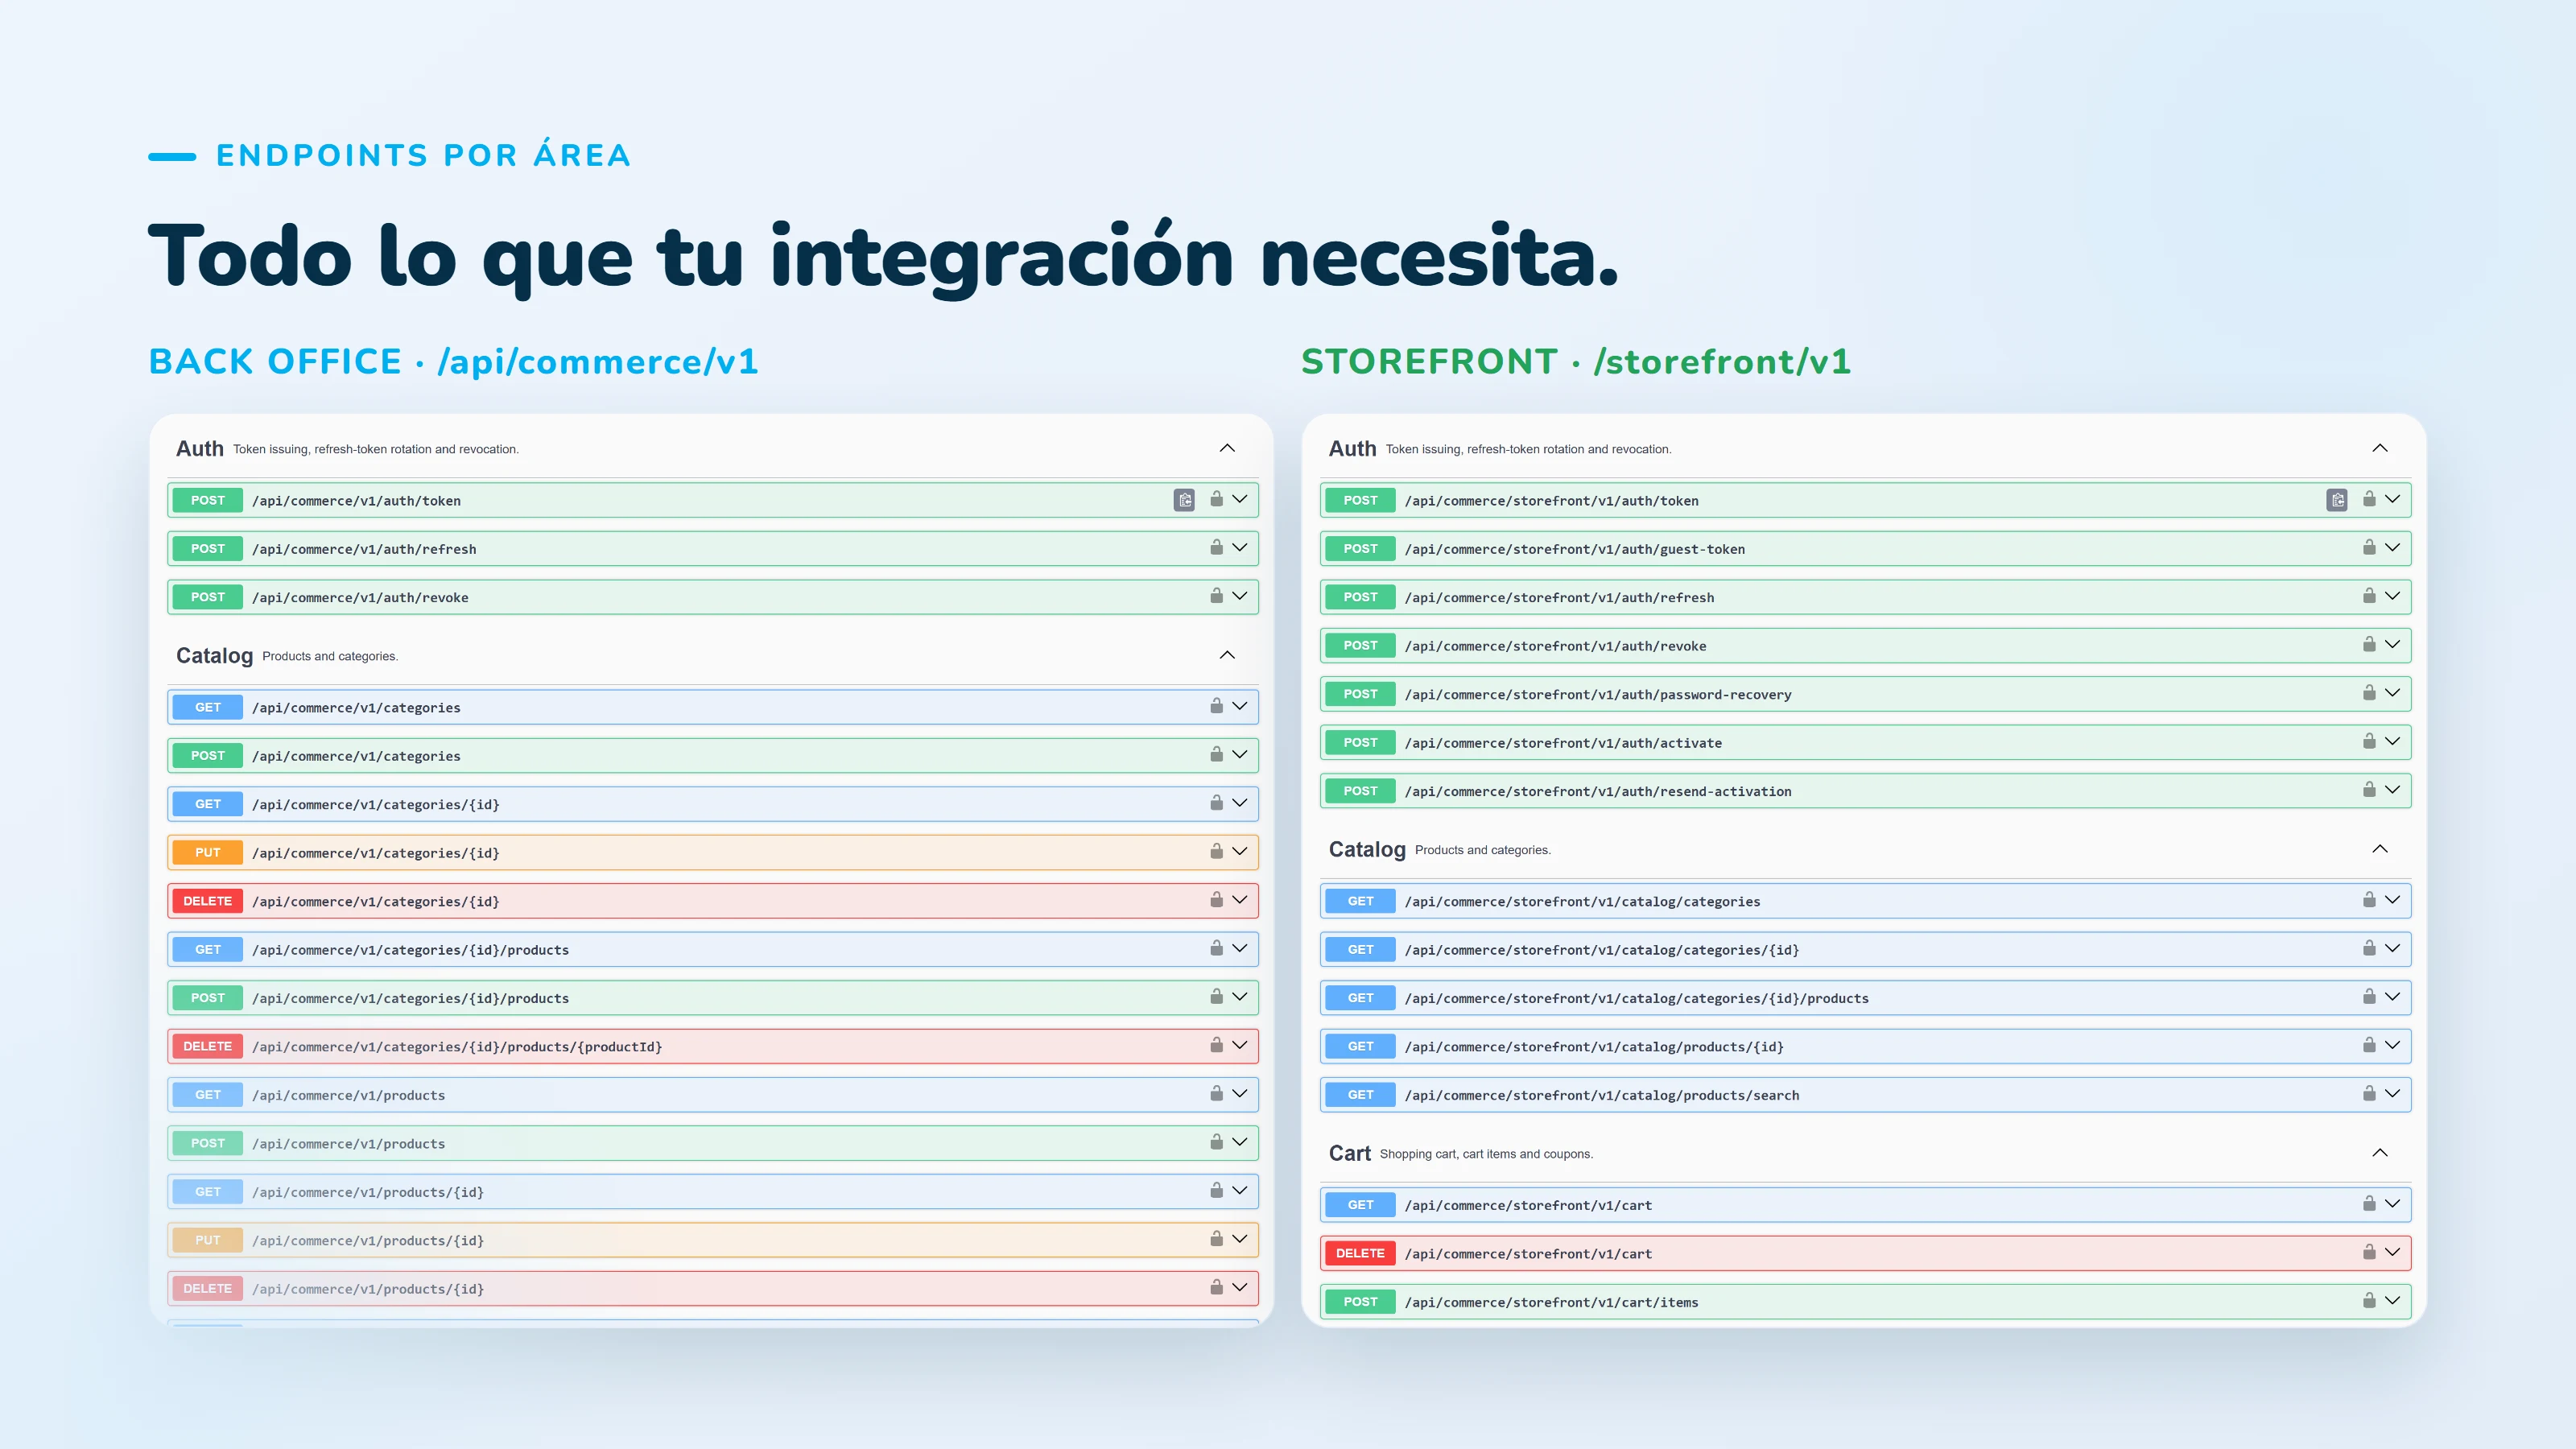
Task: Select path text /api/commerce/v1/auth/revoke
Action: click(x=360, y=598)
